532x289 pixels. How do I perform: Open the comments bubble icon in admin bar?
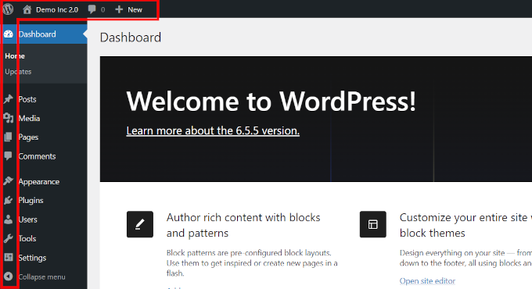pyautogui.click(x=92, y=9)
